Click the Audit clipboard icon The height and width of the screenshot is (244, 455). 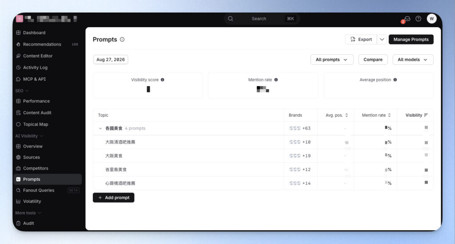(x=18, y=224)
